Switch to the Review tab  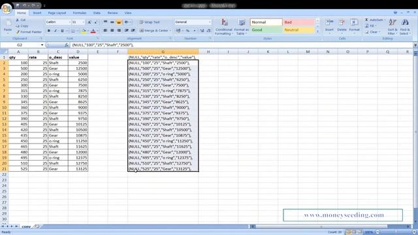click(x=112, y=13)
